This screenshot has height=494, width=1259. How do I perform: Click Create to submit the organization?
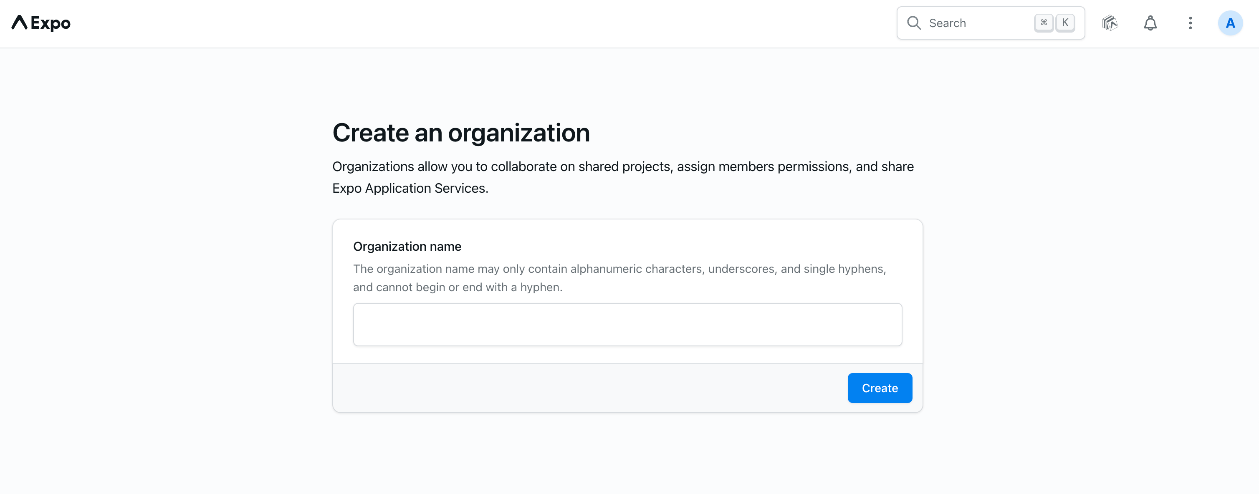click(x=879, y=388)
